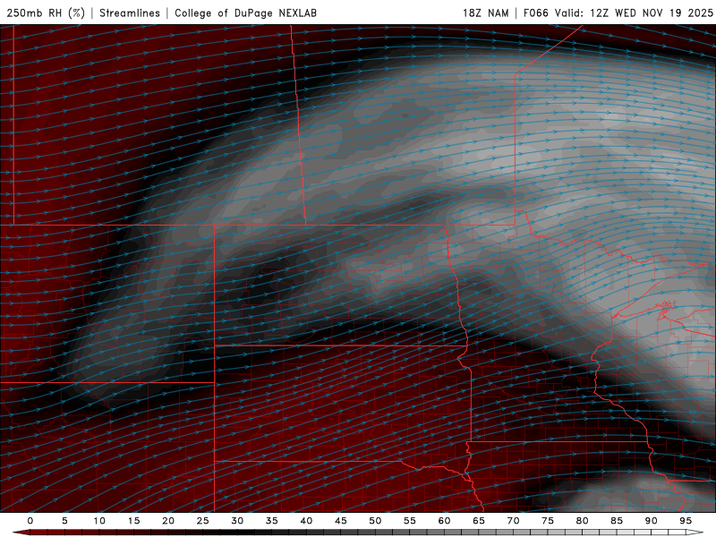The width and height of the screenshot is (716, 537).
Task: Select the colorbar label "95"
Action: point(685,521)
